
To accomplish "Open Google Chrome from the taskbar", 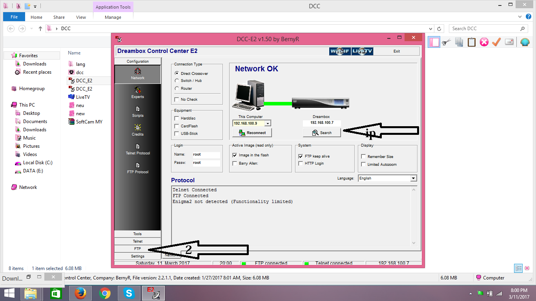I will pyautogui.click(x=104, y=293).
